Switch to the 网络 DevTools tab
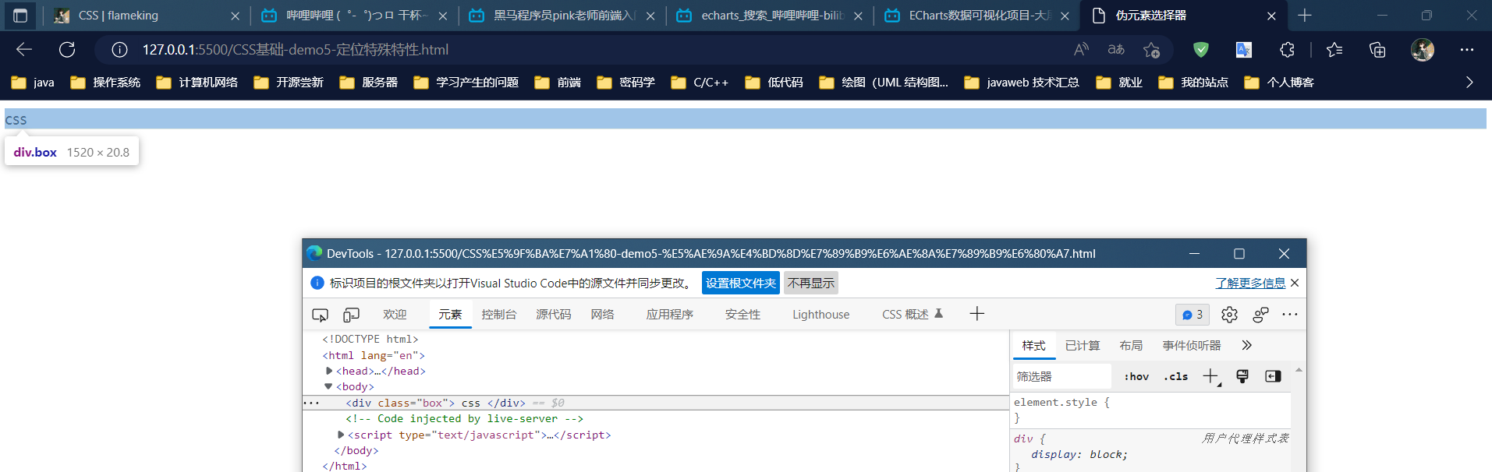Viewport: 1492px width, 472px height. [x=602, y=315]
